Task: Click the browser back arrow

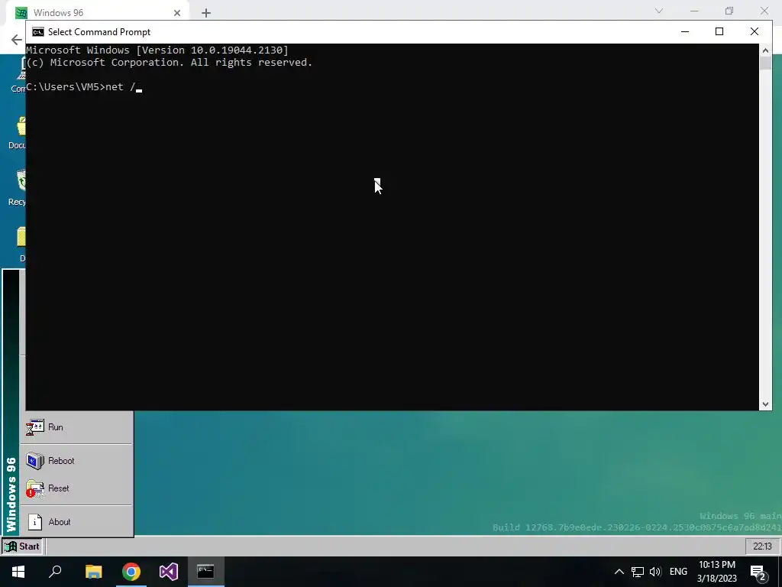Action: pyautogui.click(x=17, y=40)
